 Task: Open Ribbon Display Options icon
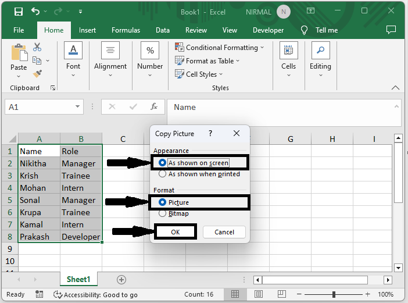click(310, 10)
